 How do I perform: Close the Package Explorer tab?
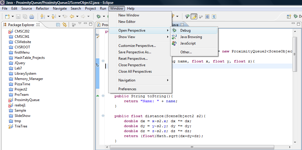tap(38, 25)
